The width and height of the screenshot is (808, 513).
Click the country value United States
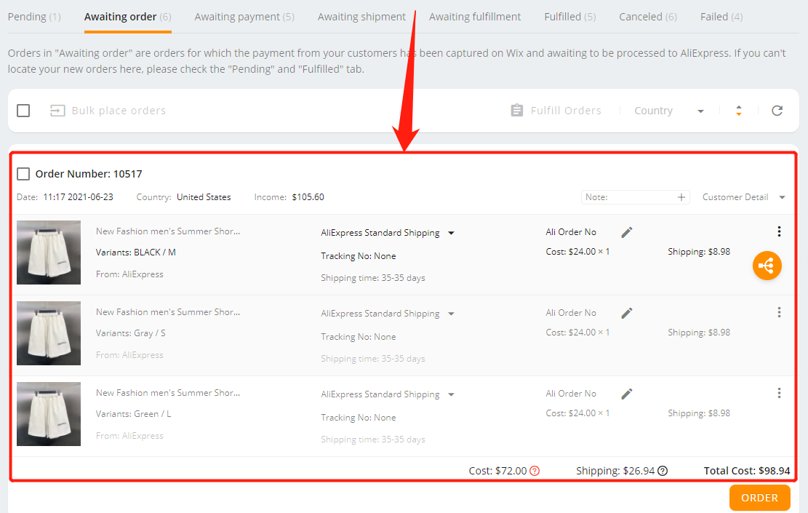pos(204,197)
